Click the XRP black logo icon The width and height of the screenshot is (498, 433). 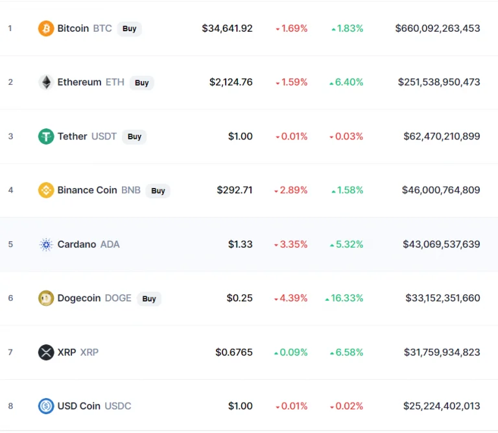46,353
